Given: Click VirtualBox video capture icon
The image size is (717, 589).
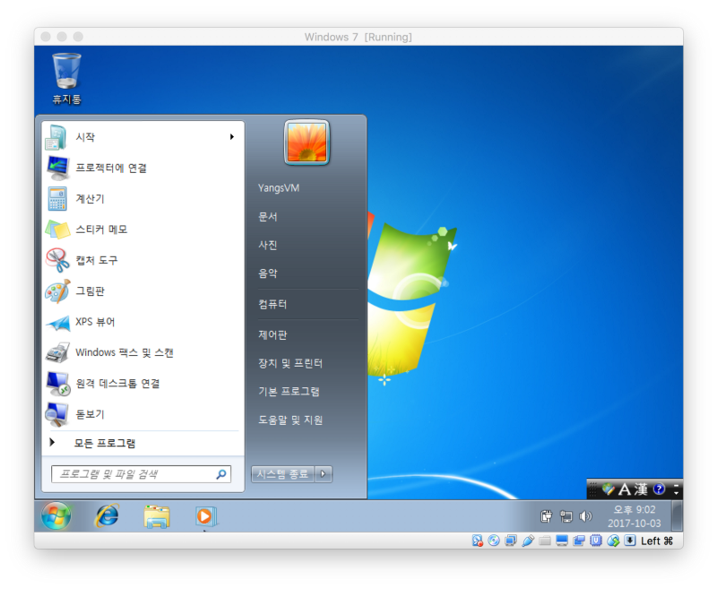Looking at the screenshot, I should [x=579, y=541].
